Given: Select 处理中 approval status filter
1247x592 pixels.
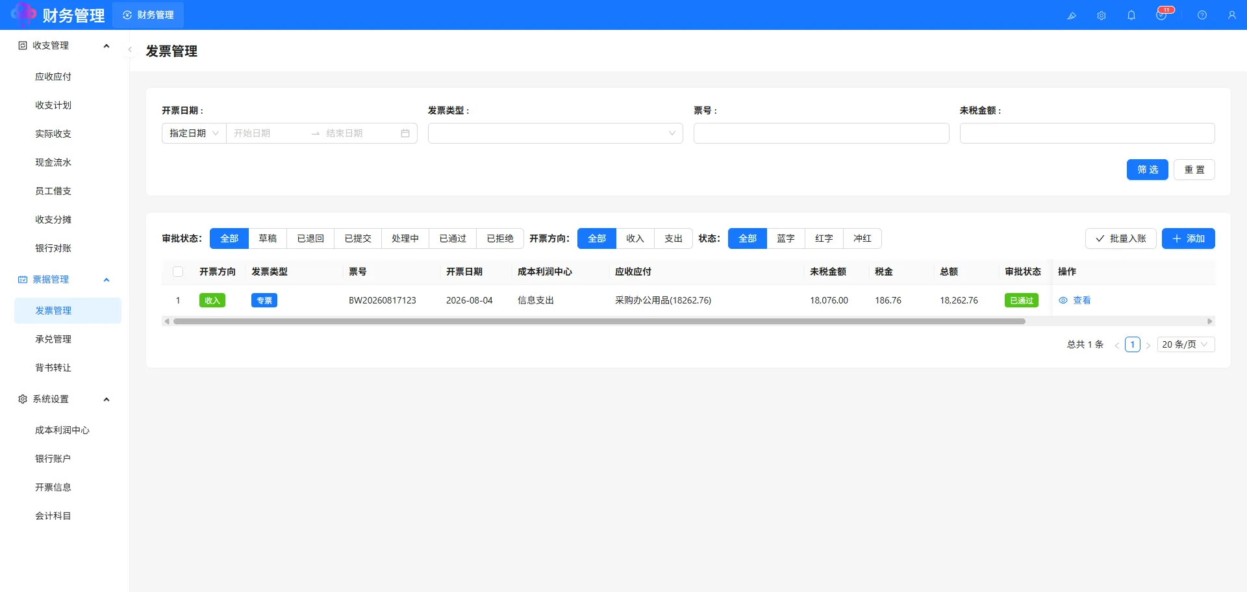Looking at the screenshot, I should click(x=405, y=238).
